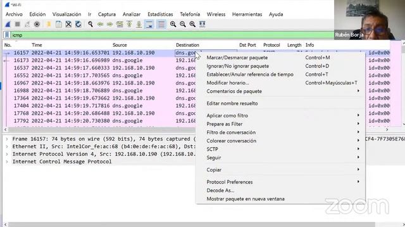Screen dimensions: 405x227
Task: Expand the SCTP submenu
Action: click(280, 149)
